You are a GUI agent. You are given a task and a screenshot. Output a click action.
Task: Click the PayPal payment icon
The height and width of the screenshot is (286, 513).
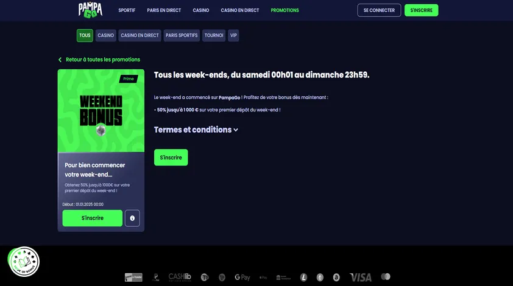pos(156,277)
